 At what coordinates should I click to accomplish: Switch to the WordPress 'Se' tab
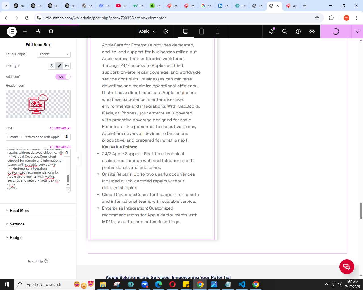tap(87, 6)
